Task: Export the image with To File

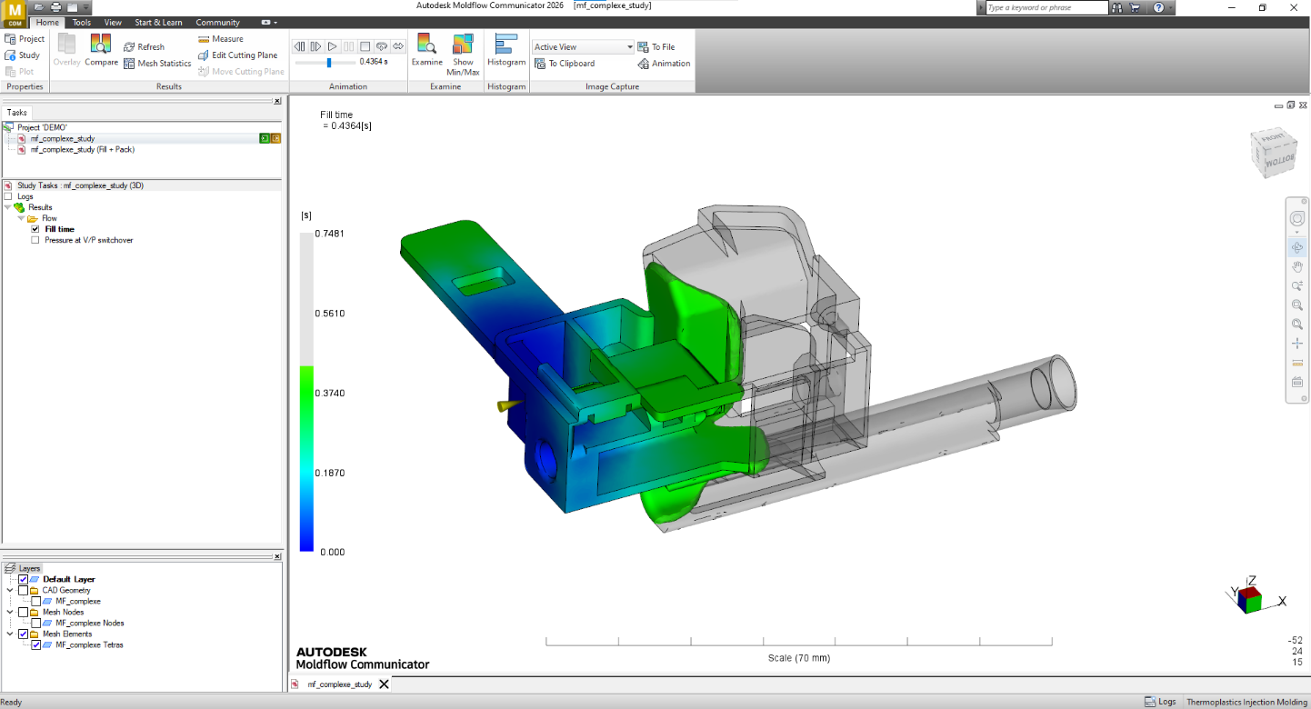Action: click(x=656, y=47)
